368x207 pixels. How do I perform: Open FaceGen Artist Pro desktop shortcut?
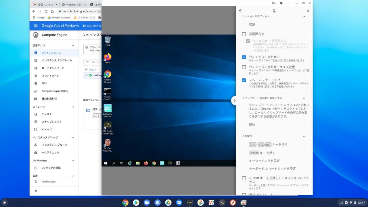[x=108, y=145]
